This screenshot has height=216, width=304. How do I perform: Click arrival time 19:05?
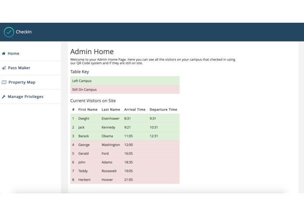click(x=129, y=171)
